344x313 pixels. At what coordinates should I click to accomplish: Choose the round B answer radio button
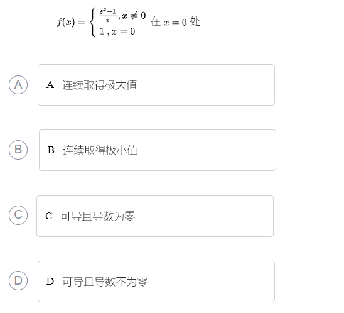click(x=18, y=150)
